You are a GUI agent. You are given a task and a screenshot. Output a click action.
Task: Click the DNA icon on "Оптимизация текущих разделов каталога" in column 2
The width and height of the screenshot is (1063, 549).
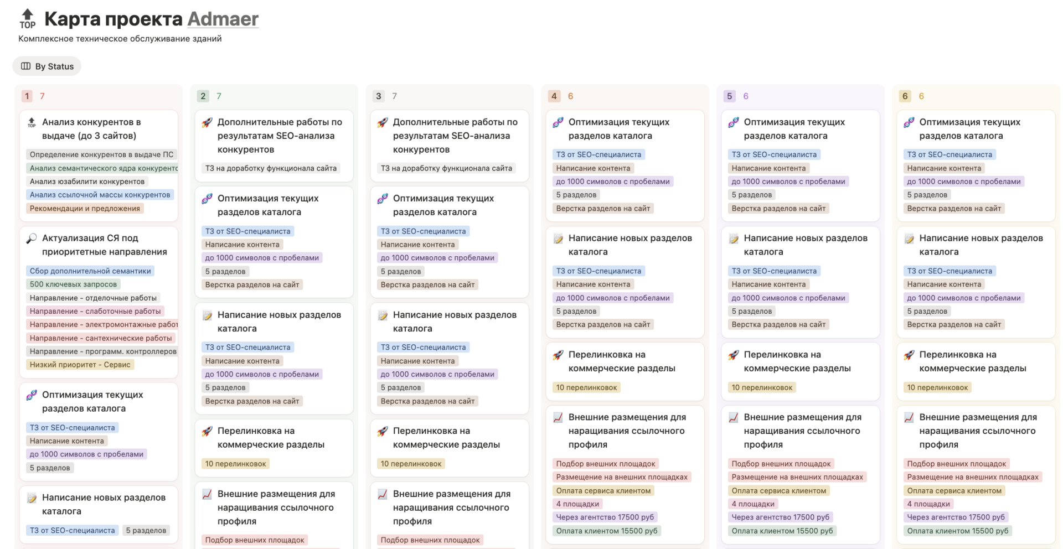pos(208,198)
